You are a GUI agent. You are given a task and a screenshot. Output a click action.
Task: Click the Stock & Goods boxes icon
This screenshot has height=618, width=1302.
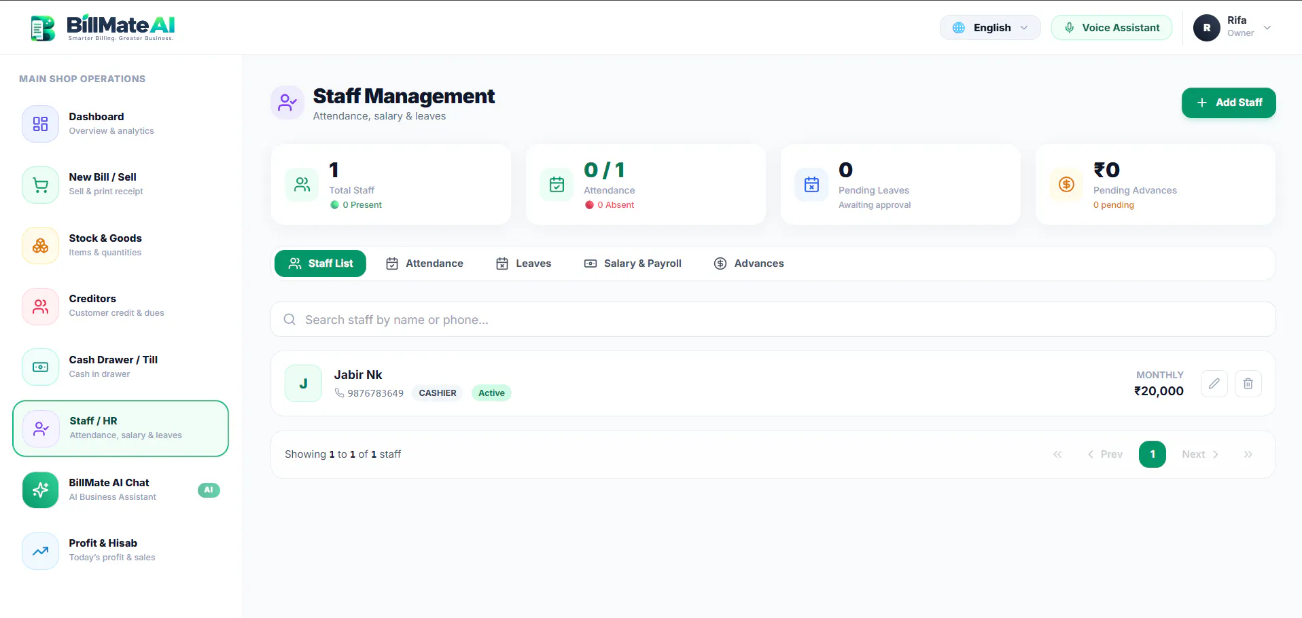(41, 245)
